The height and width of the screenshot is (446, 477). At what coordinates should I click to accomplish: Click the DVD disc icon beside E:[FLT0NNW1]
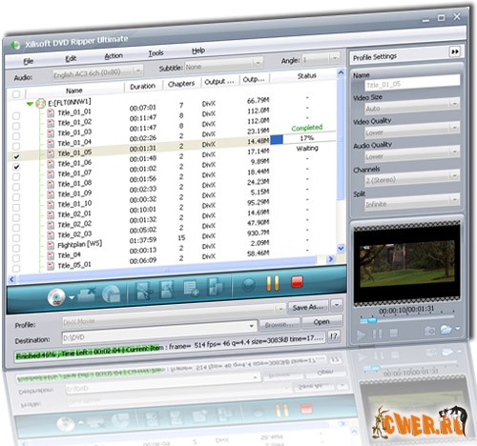coord(41,104)
